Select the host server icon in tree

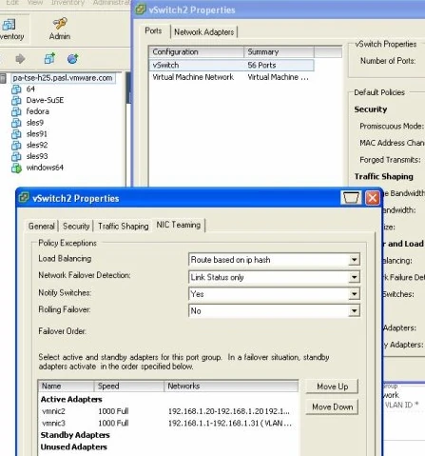[3, 78]
